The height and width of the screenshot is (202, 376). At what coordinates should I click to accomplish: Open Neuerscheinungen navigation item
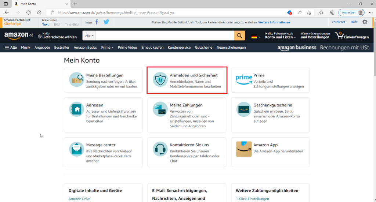tap(231, 47)
